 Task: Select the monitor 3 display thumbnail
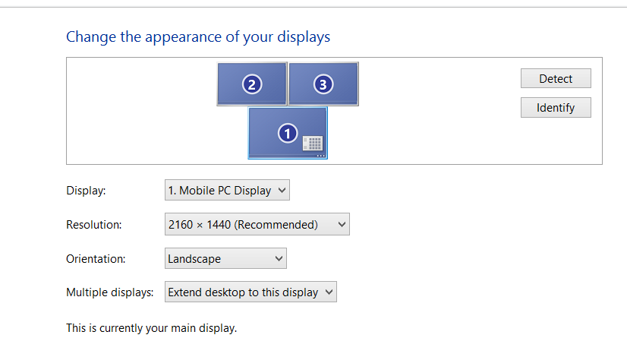click(323, 84)
